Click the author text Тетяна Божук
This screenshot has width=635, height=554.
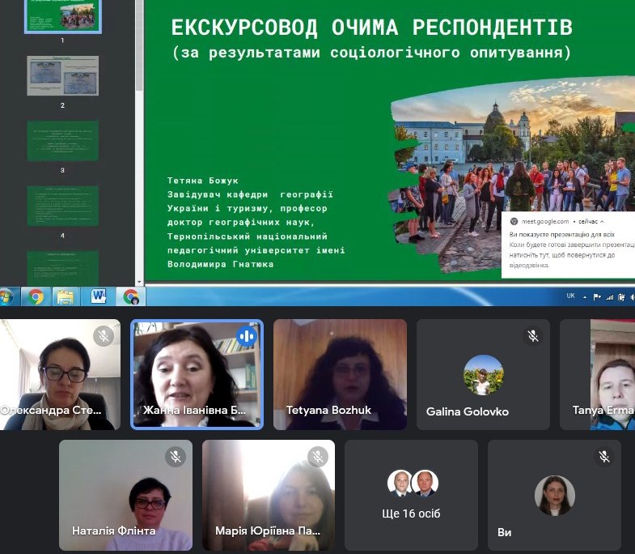(202, 181)
